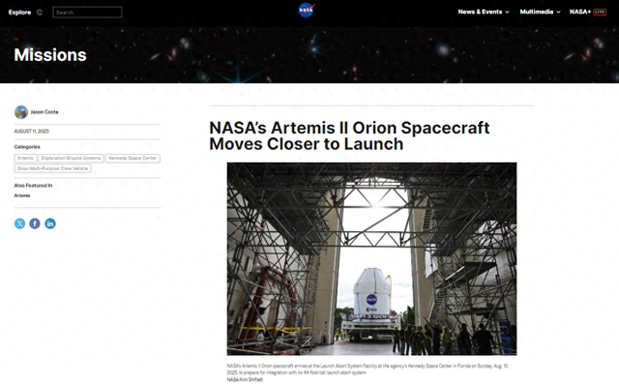619x387 pixels.
Task: Click the AUGUST 11, 2025 date text
Action: click(32, 132)
